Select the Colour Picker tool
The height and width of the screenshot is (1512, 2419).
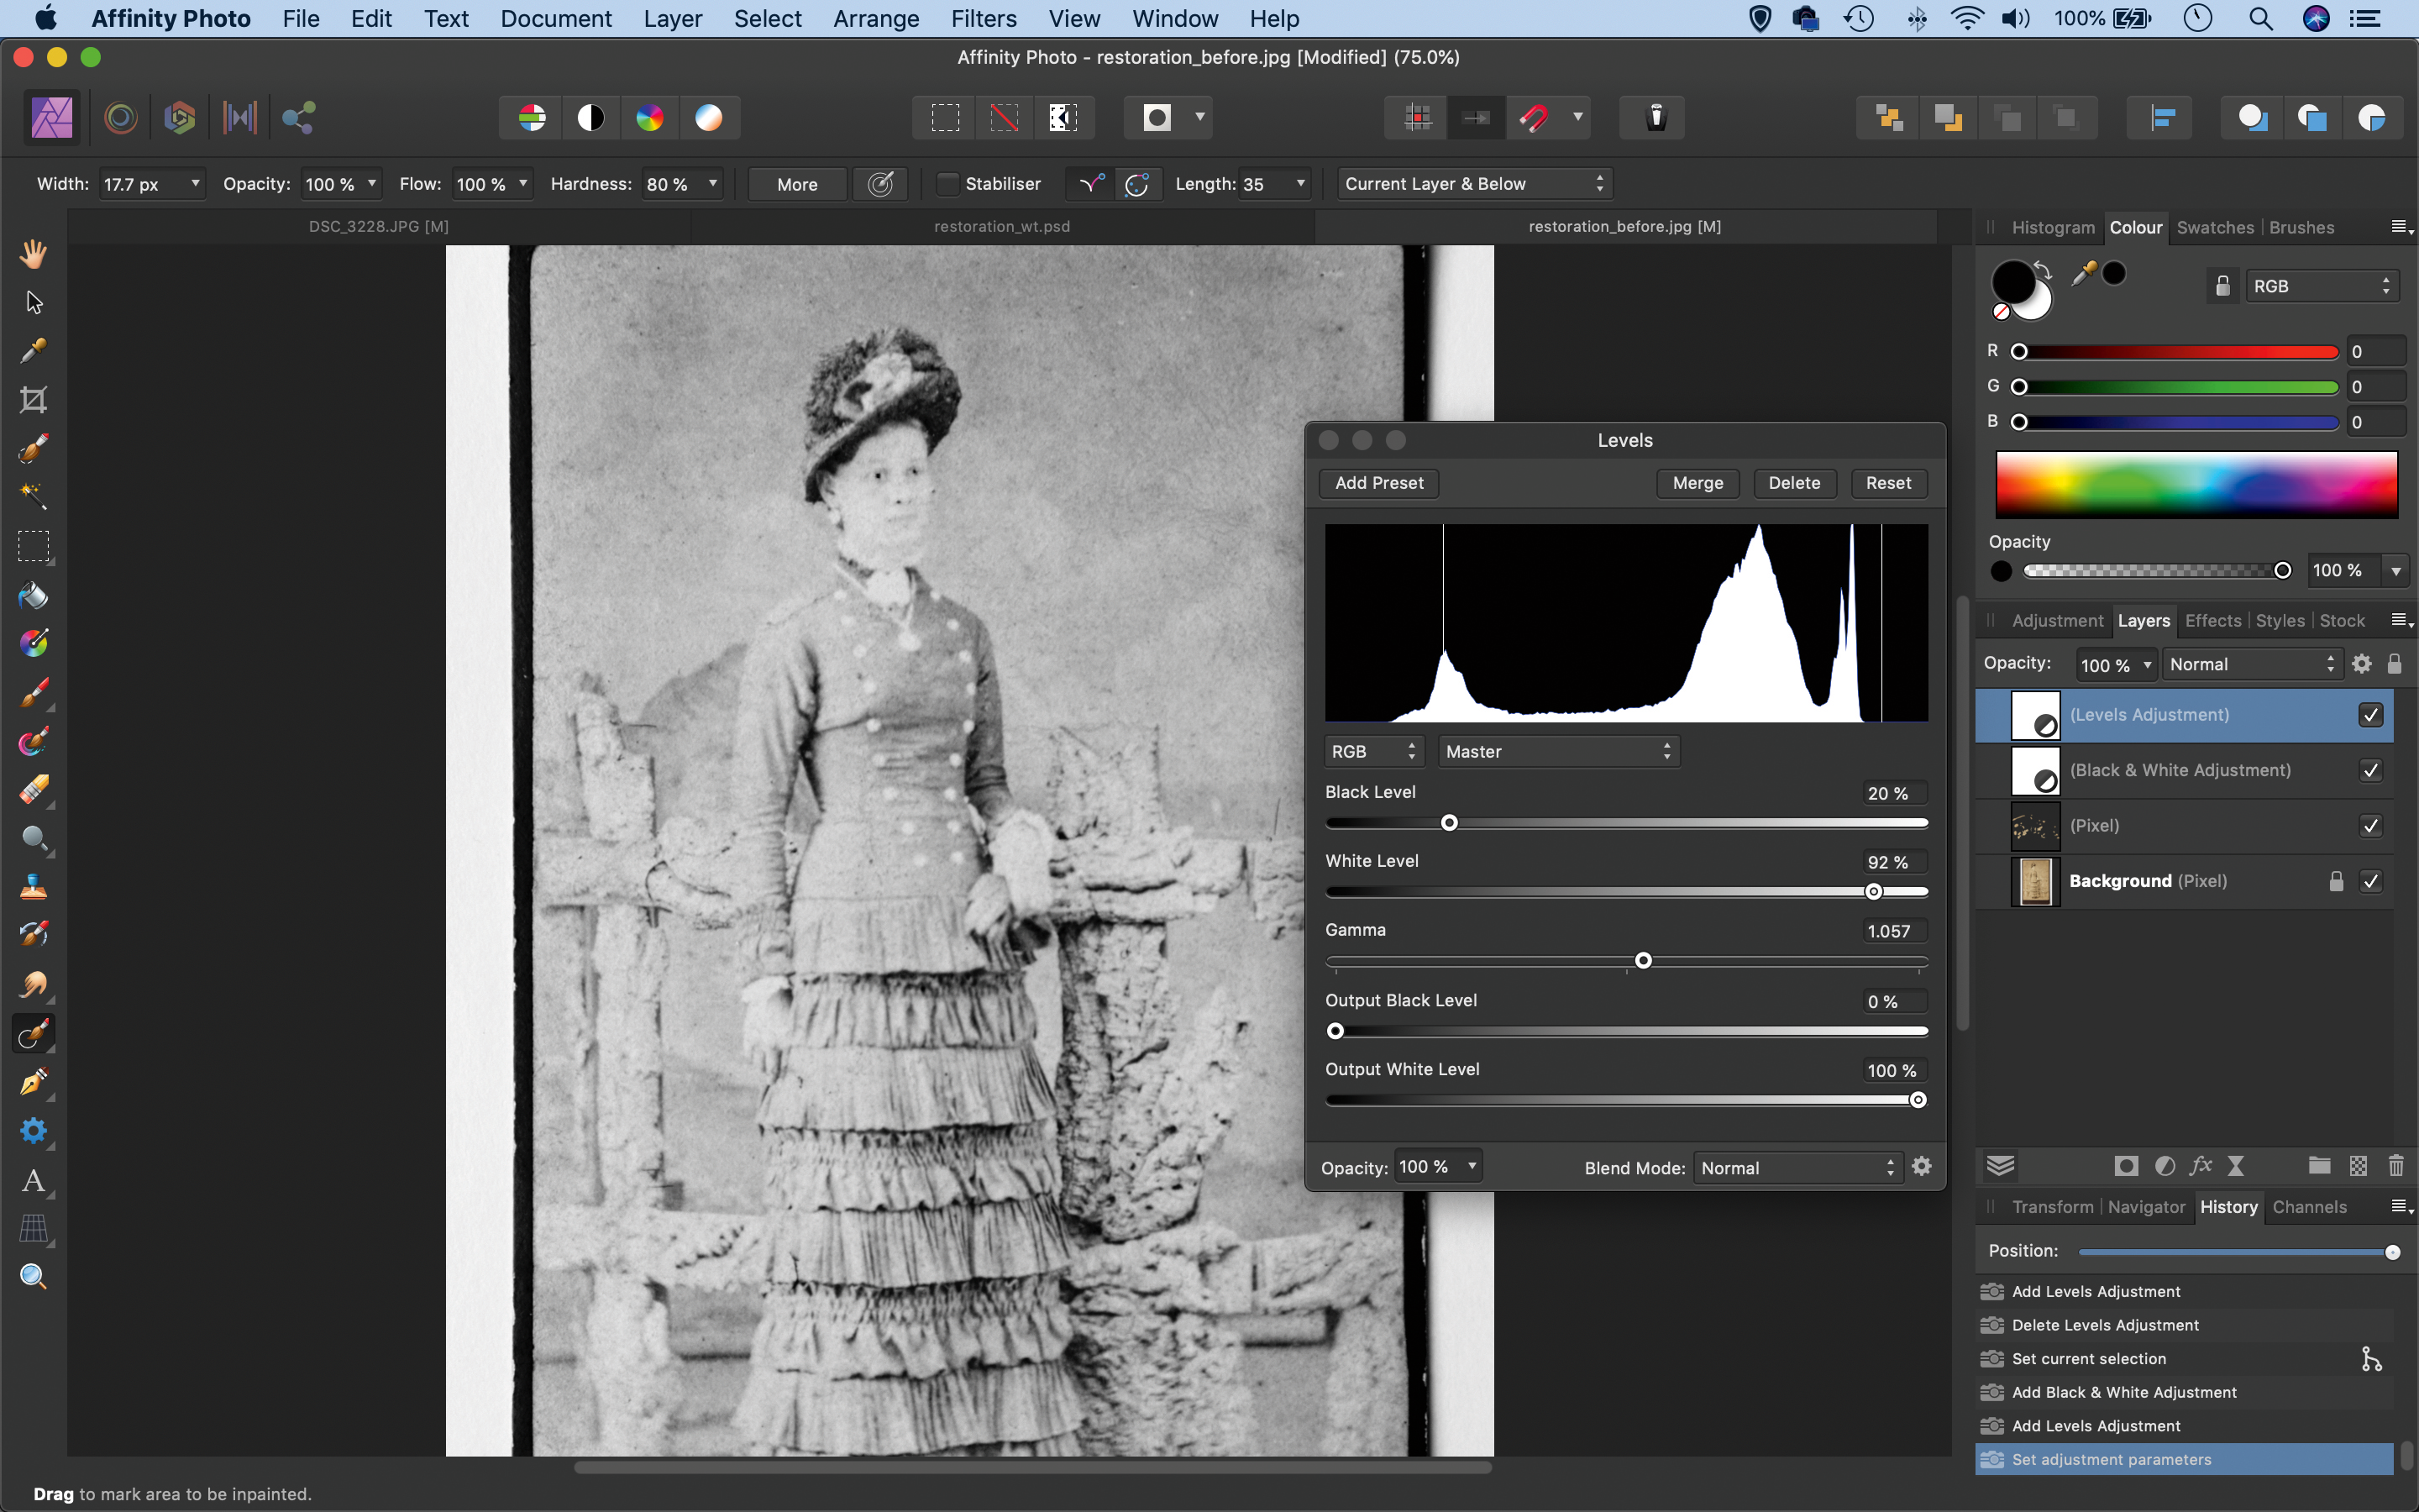(x=33, y=350)
